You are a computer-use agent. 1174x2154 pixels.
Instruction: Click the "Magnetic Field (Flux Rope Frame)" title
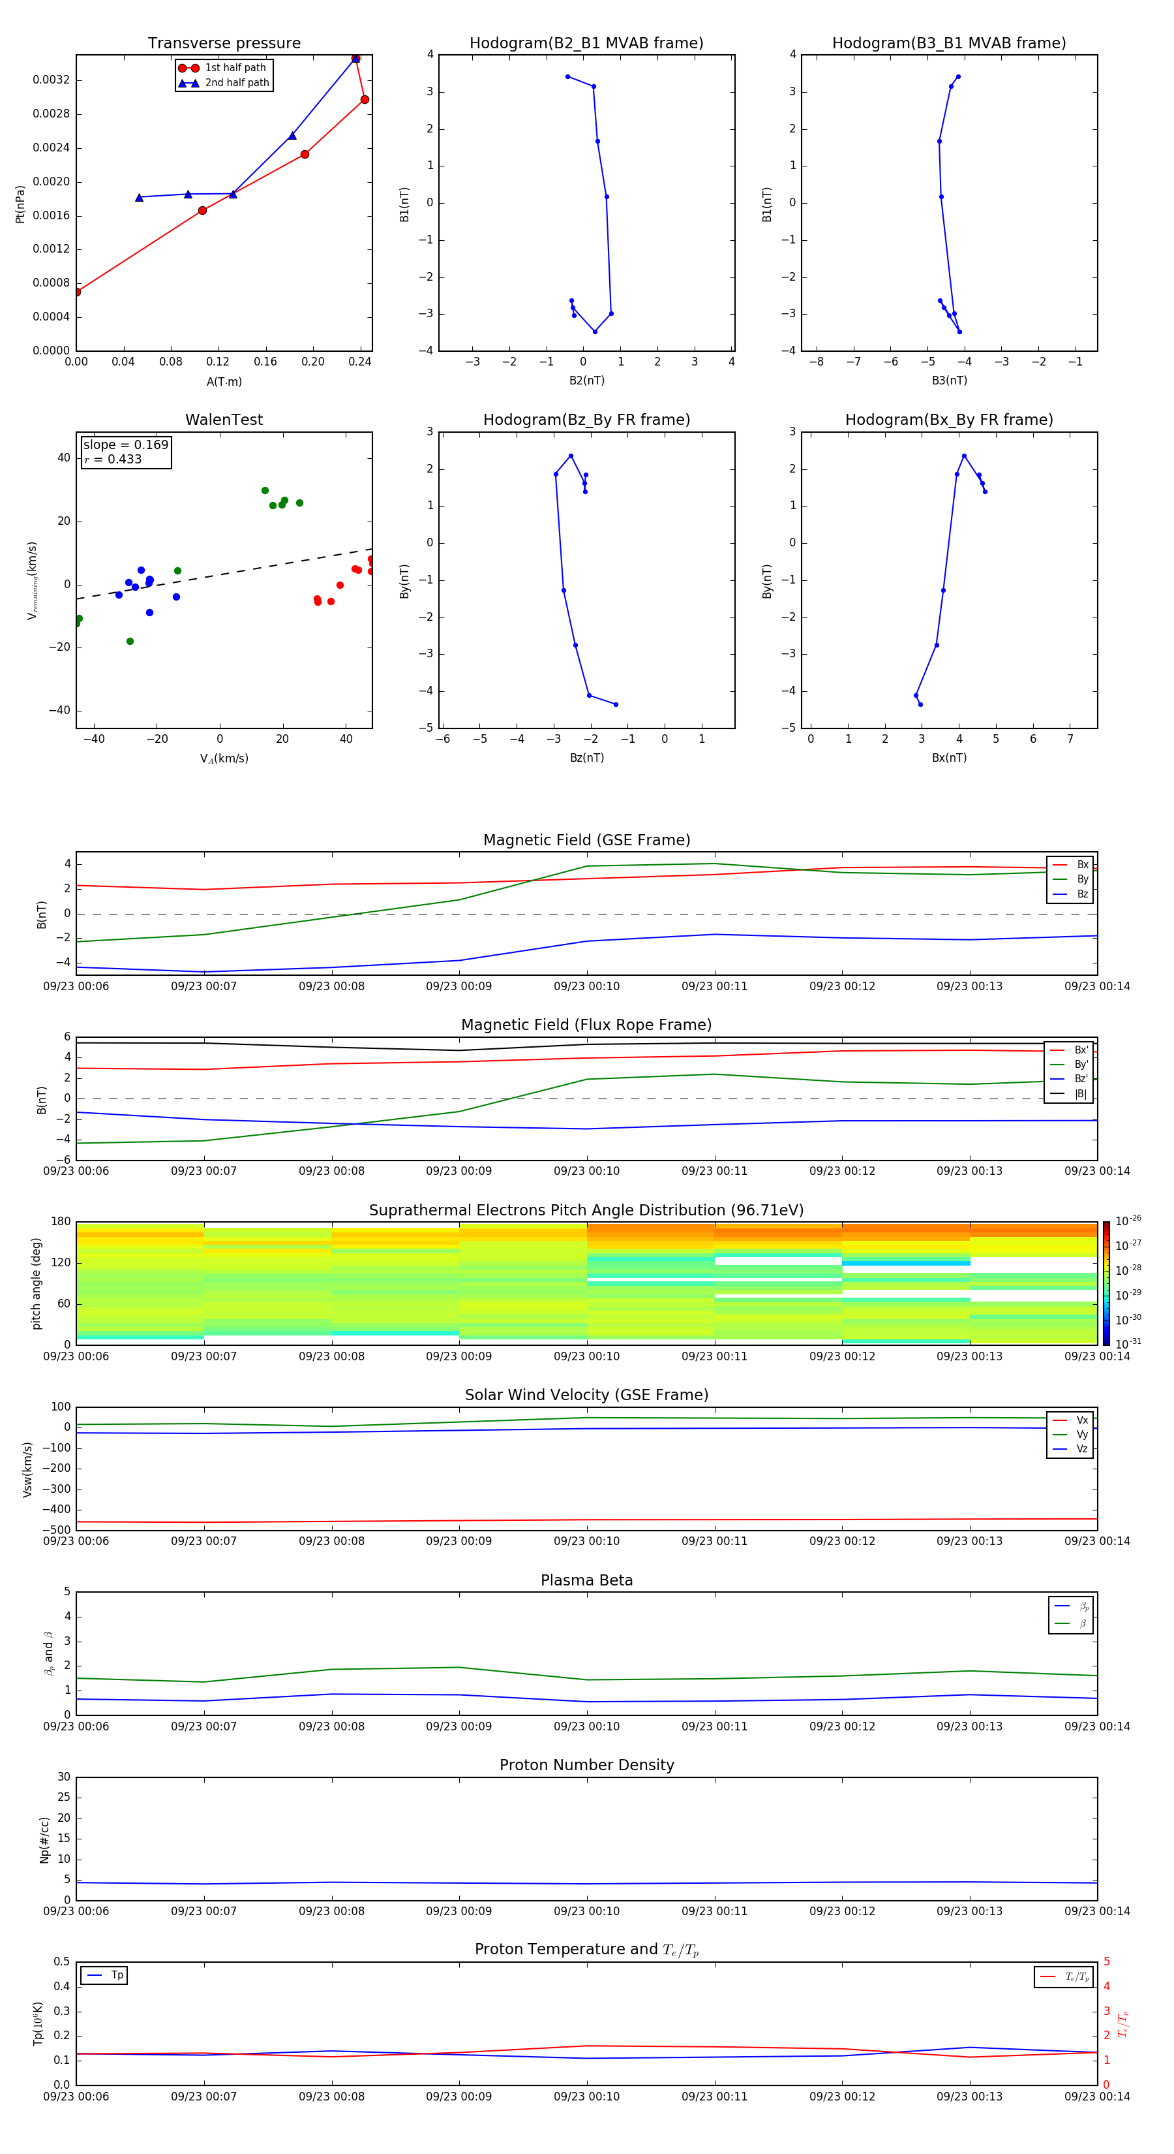point(586,1025)
